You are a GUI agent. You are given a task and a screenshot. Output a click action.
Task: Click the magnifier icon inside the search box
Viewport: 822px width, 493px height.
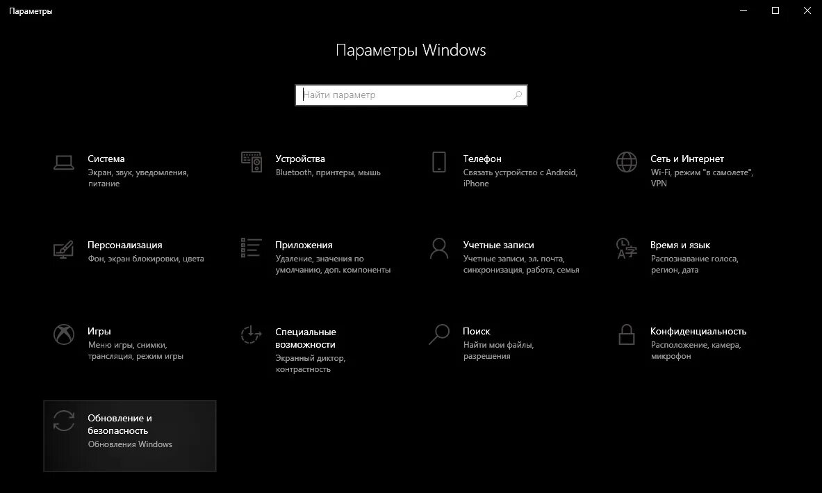pyautogui.click(x=518, y=95)
